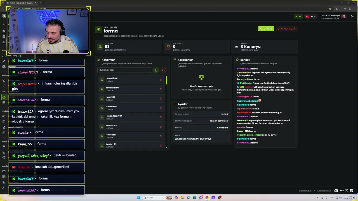This screenshot has height=201, width=358.
Task: Click the green ÇEKİLİŞ draw button
Action: click(x=266, y=28)
